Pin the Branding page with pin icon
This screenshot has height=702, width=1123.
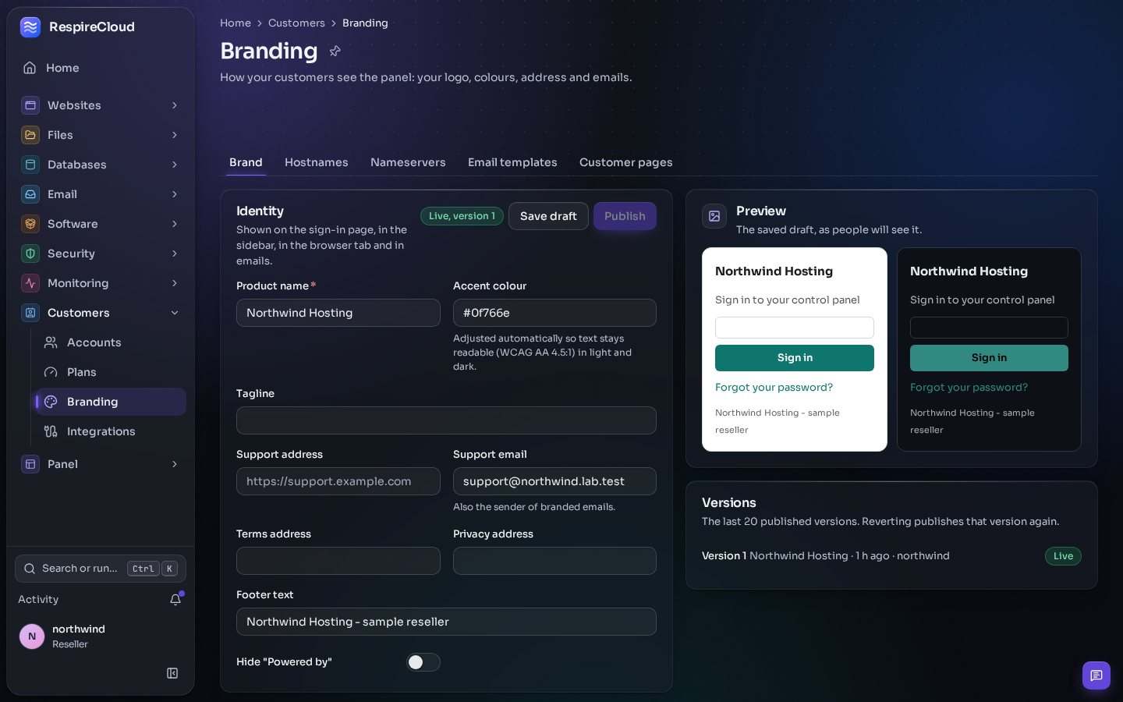pyautogui.click(x=335, y=51)
